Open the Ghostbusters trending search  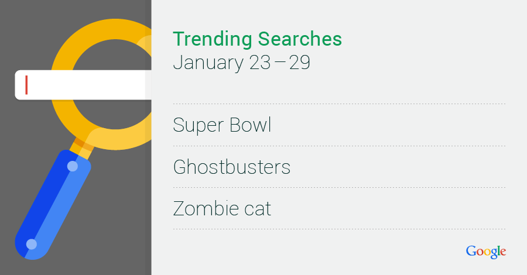(x=231, y=167)
